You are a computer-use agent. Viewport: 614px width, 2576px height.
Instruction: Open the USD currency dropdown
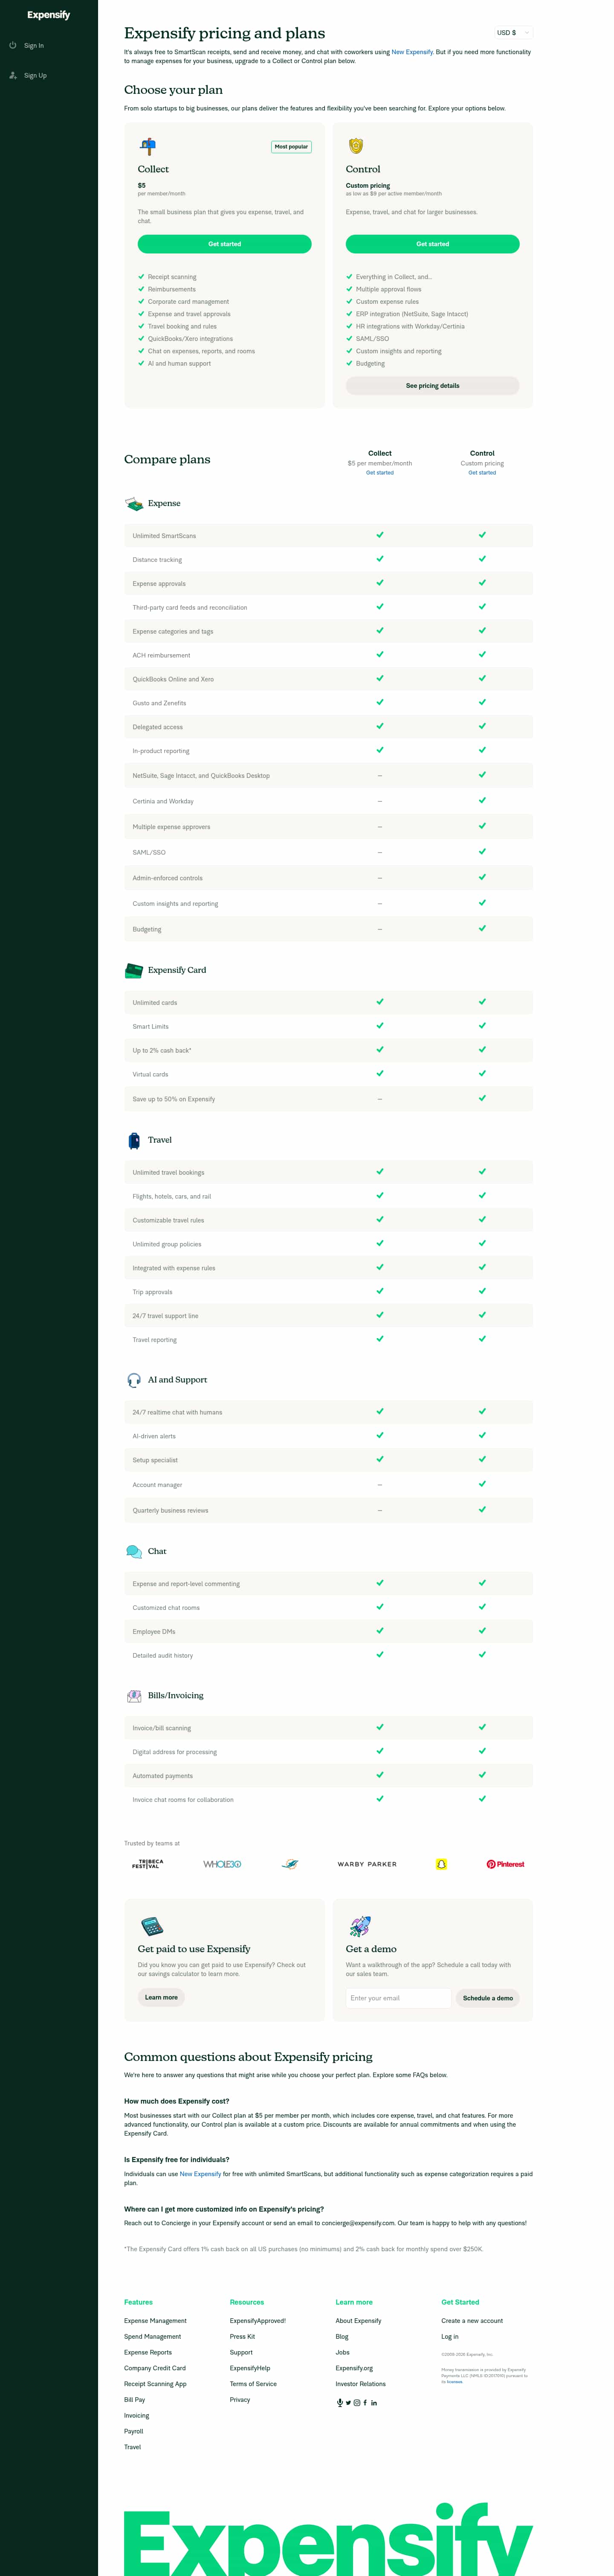pyautogui.click(x=513, y=32)
